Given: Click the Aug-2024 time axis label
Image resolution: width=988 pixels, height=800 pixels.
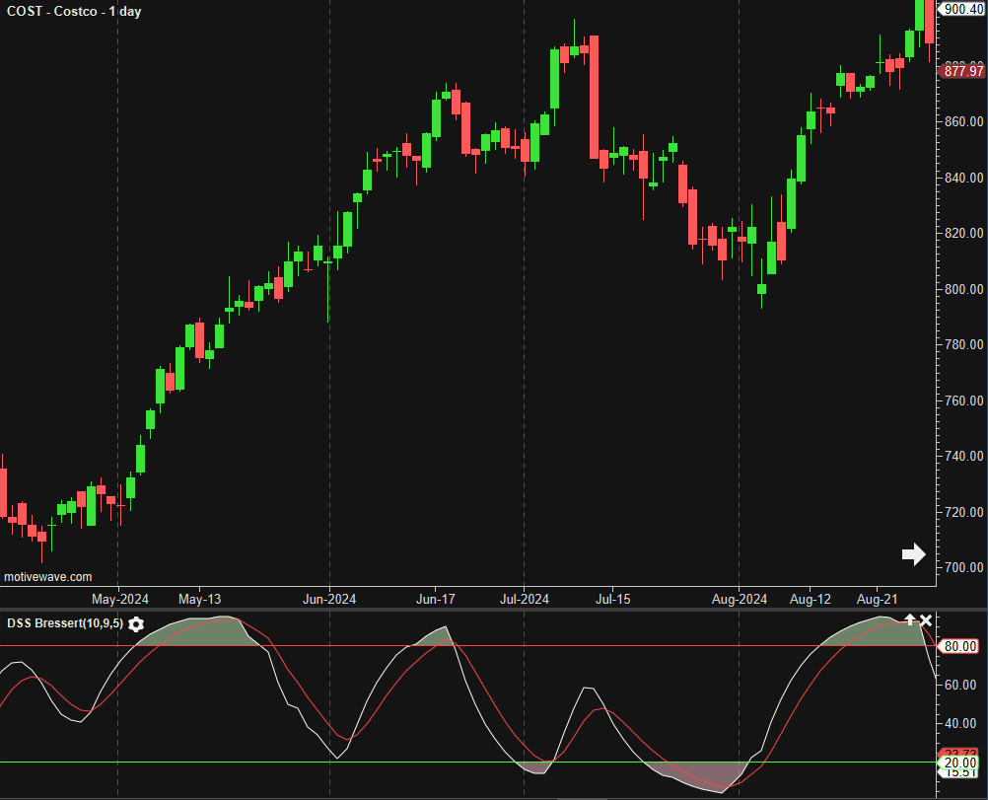Looking at the screenshot, I should coord(740,599).
